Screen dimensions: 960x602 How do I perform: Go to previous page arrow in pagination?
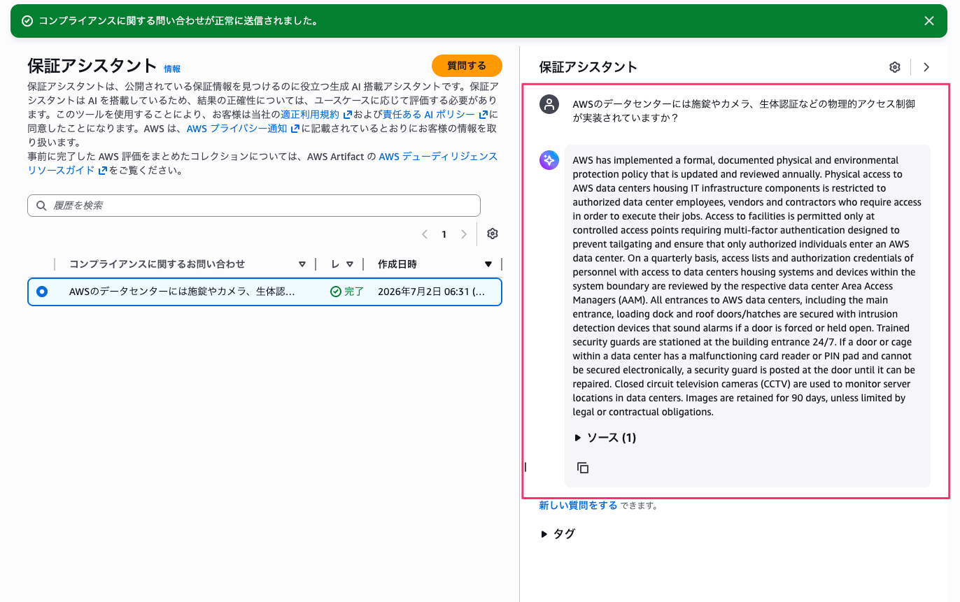point(425,234)
